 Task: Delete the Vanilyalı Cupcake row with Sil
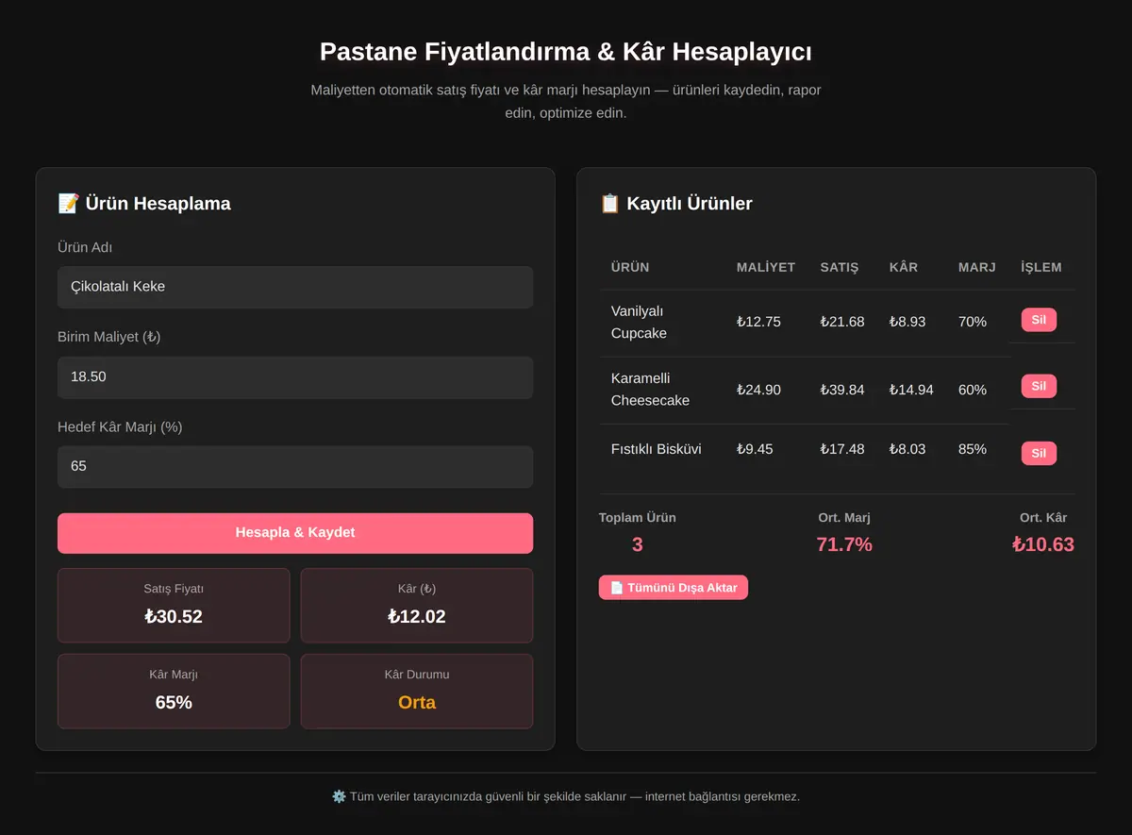tap(1039, 320)
